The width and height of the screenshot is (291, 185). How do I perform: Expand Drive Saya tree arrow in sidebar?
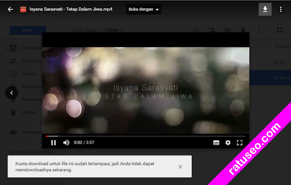click(6, 48)
